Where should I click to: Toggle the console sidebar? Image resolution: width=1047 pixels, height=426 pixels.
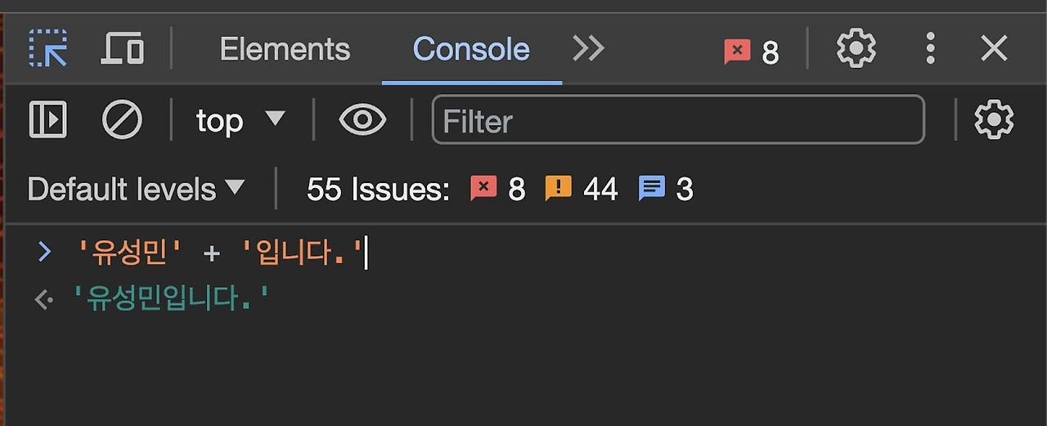tap(48, 120)
